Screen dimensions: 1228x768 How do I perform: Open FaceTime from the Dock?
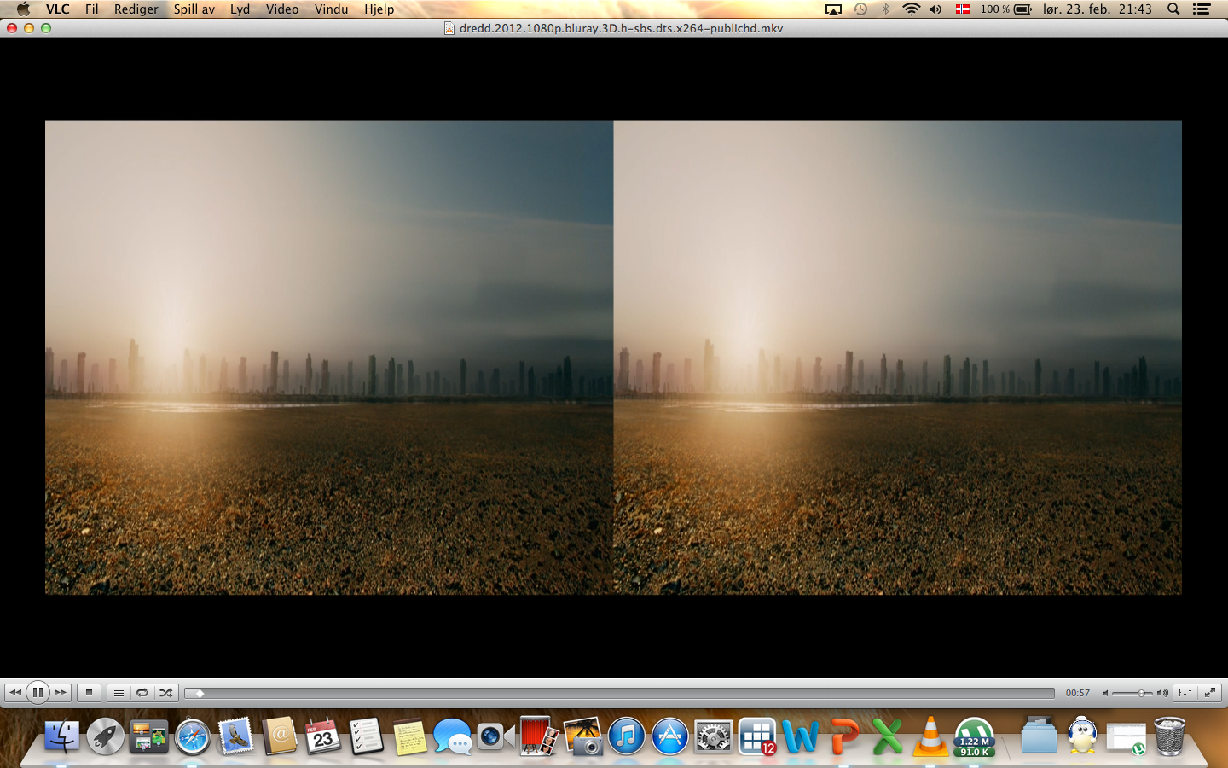(495, 736)
